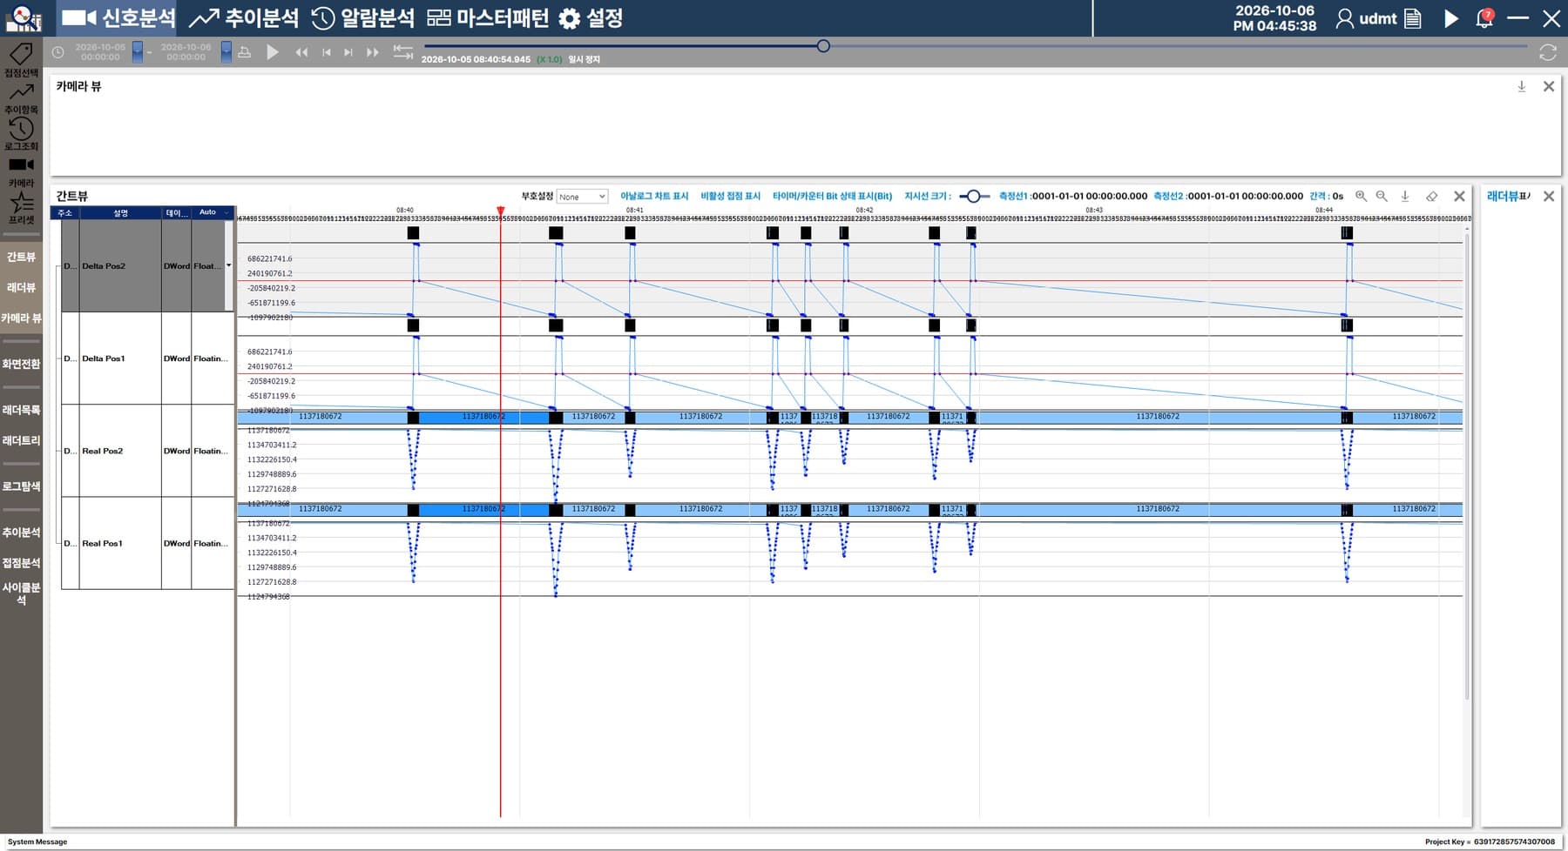Viewport: 1568px width, 851px height.
Task: Click the 래더뷰 sidebar button
Action: 21,287
